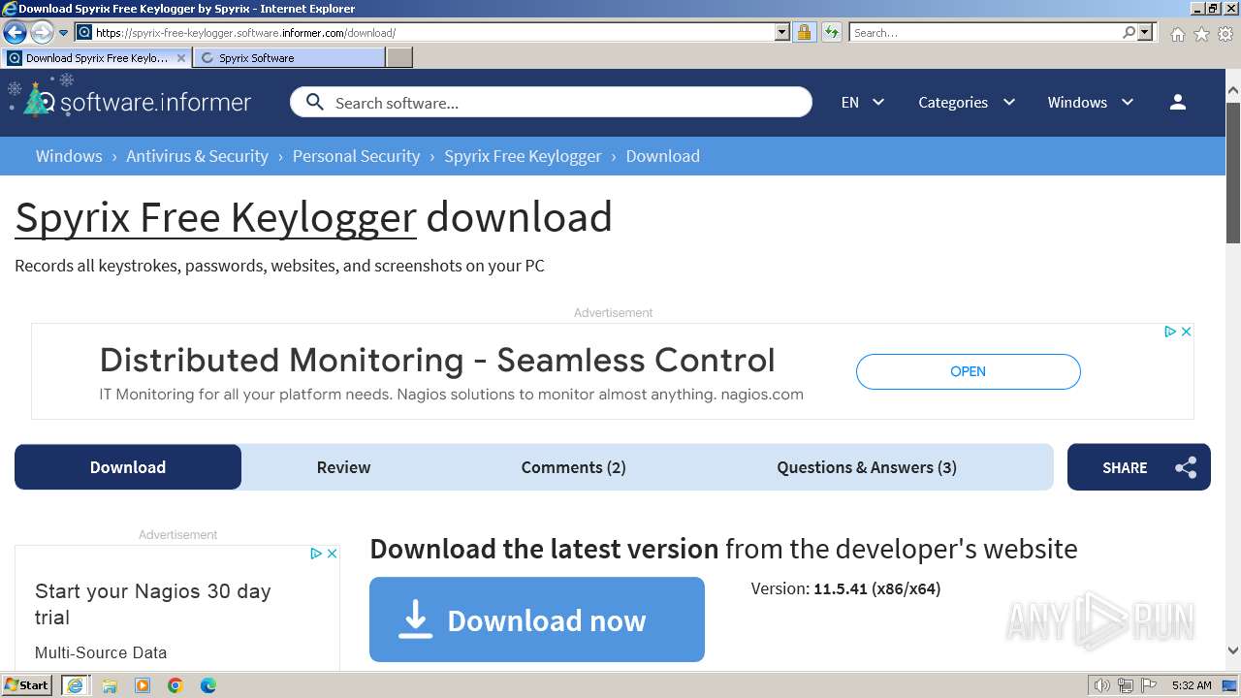Open the Start your Nagios 30 day trial ad
This screenshot has width=1241, height=698.
click(x=152, y=604)
